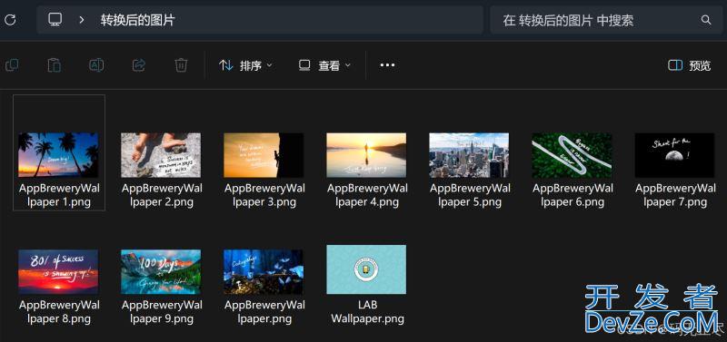Open the three-dot See more menu
The height and width of the screenshot is (342, 727).
coord(387,65)
